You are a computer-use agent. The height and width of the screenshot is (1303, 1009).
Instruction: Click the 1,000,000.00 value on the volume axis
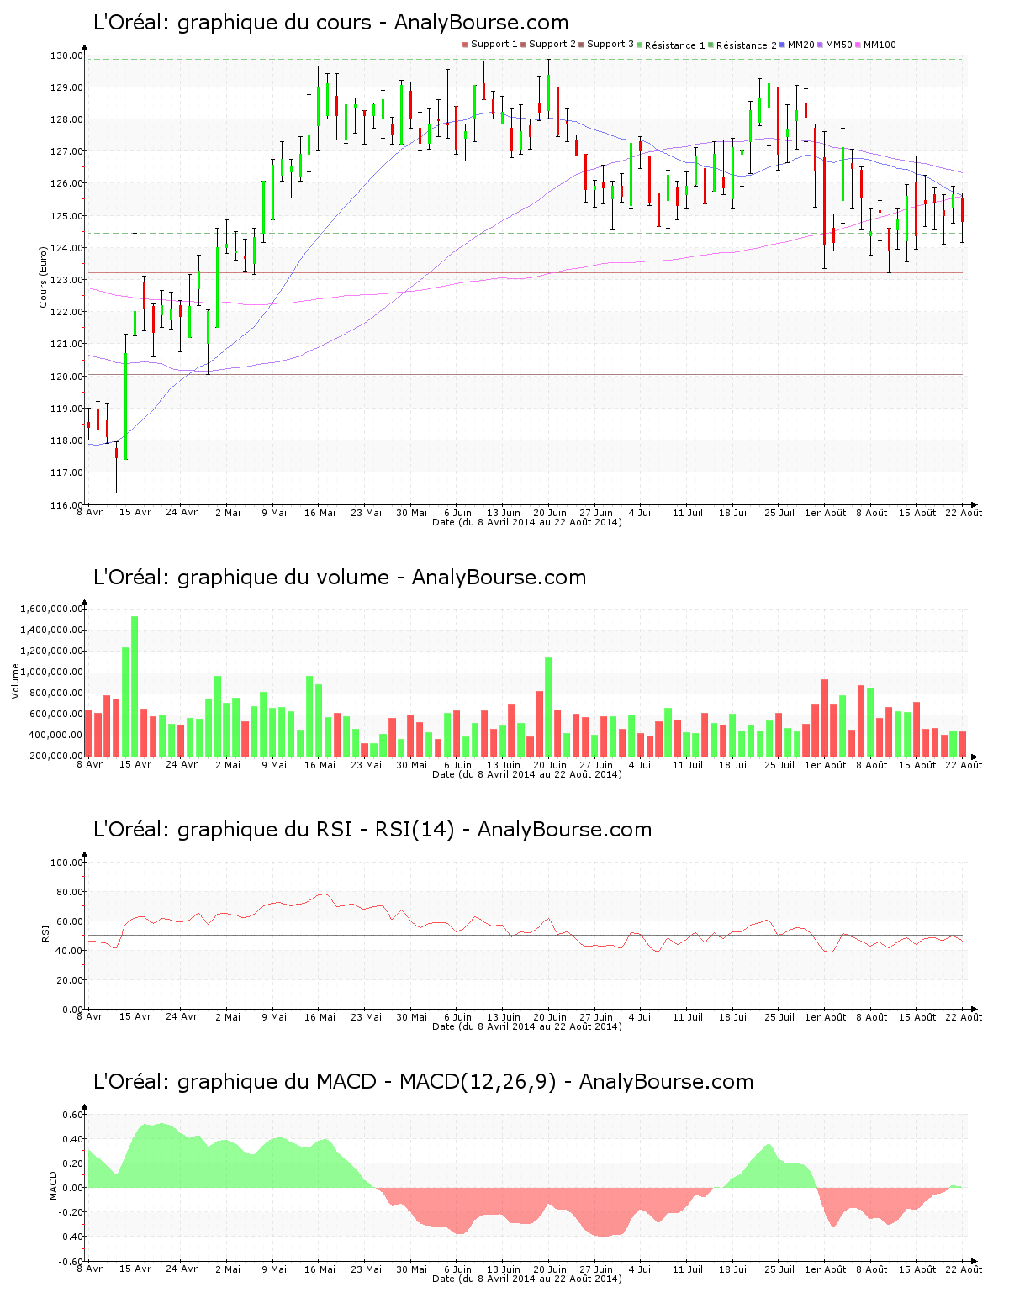point(52,673)
